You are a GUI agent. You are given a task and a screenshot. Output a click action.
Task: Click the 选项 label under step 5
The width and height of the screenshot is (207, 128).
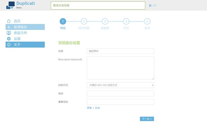147,28
